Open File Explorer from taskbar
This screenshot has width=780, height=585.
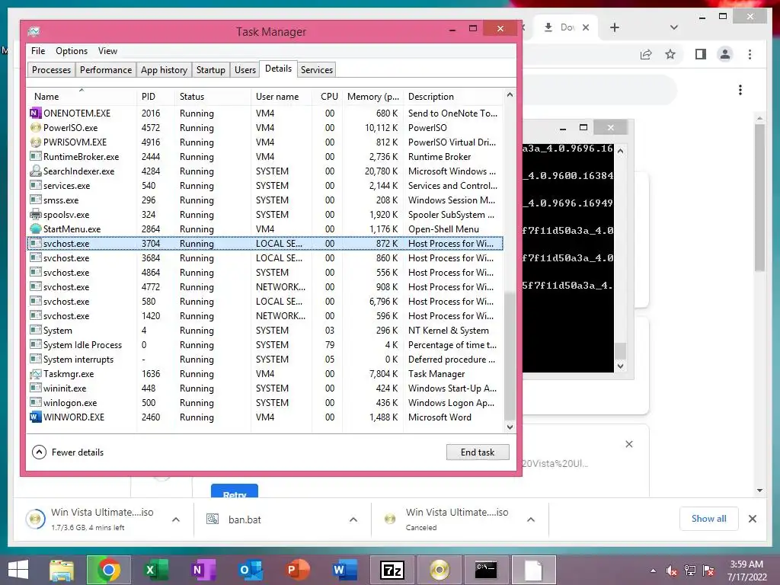click(x=61, y=570)
